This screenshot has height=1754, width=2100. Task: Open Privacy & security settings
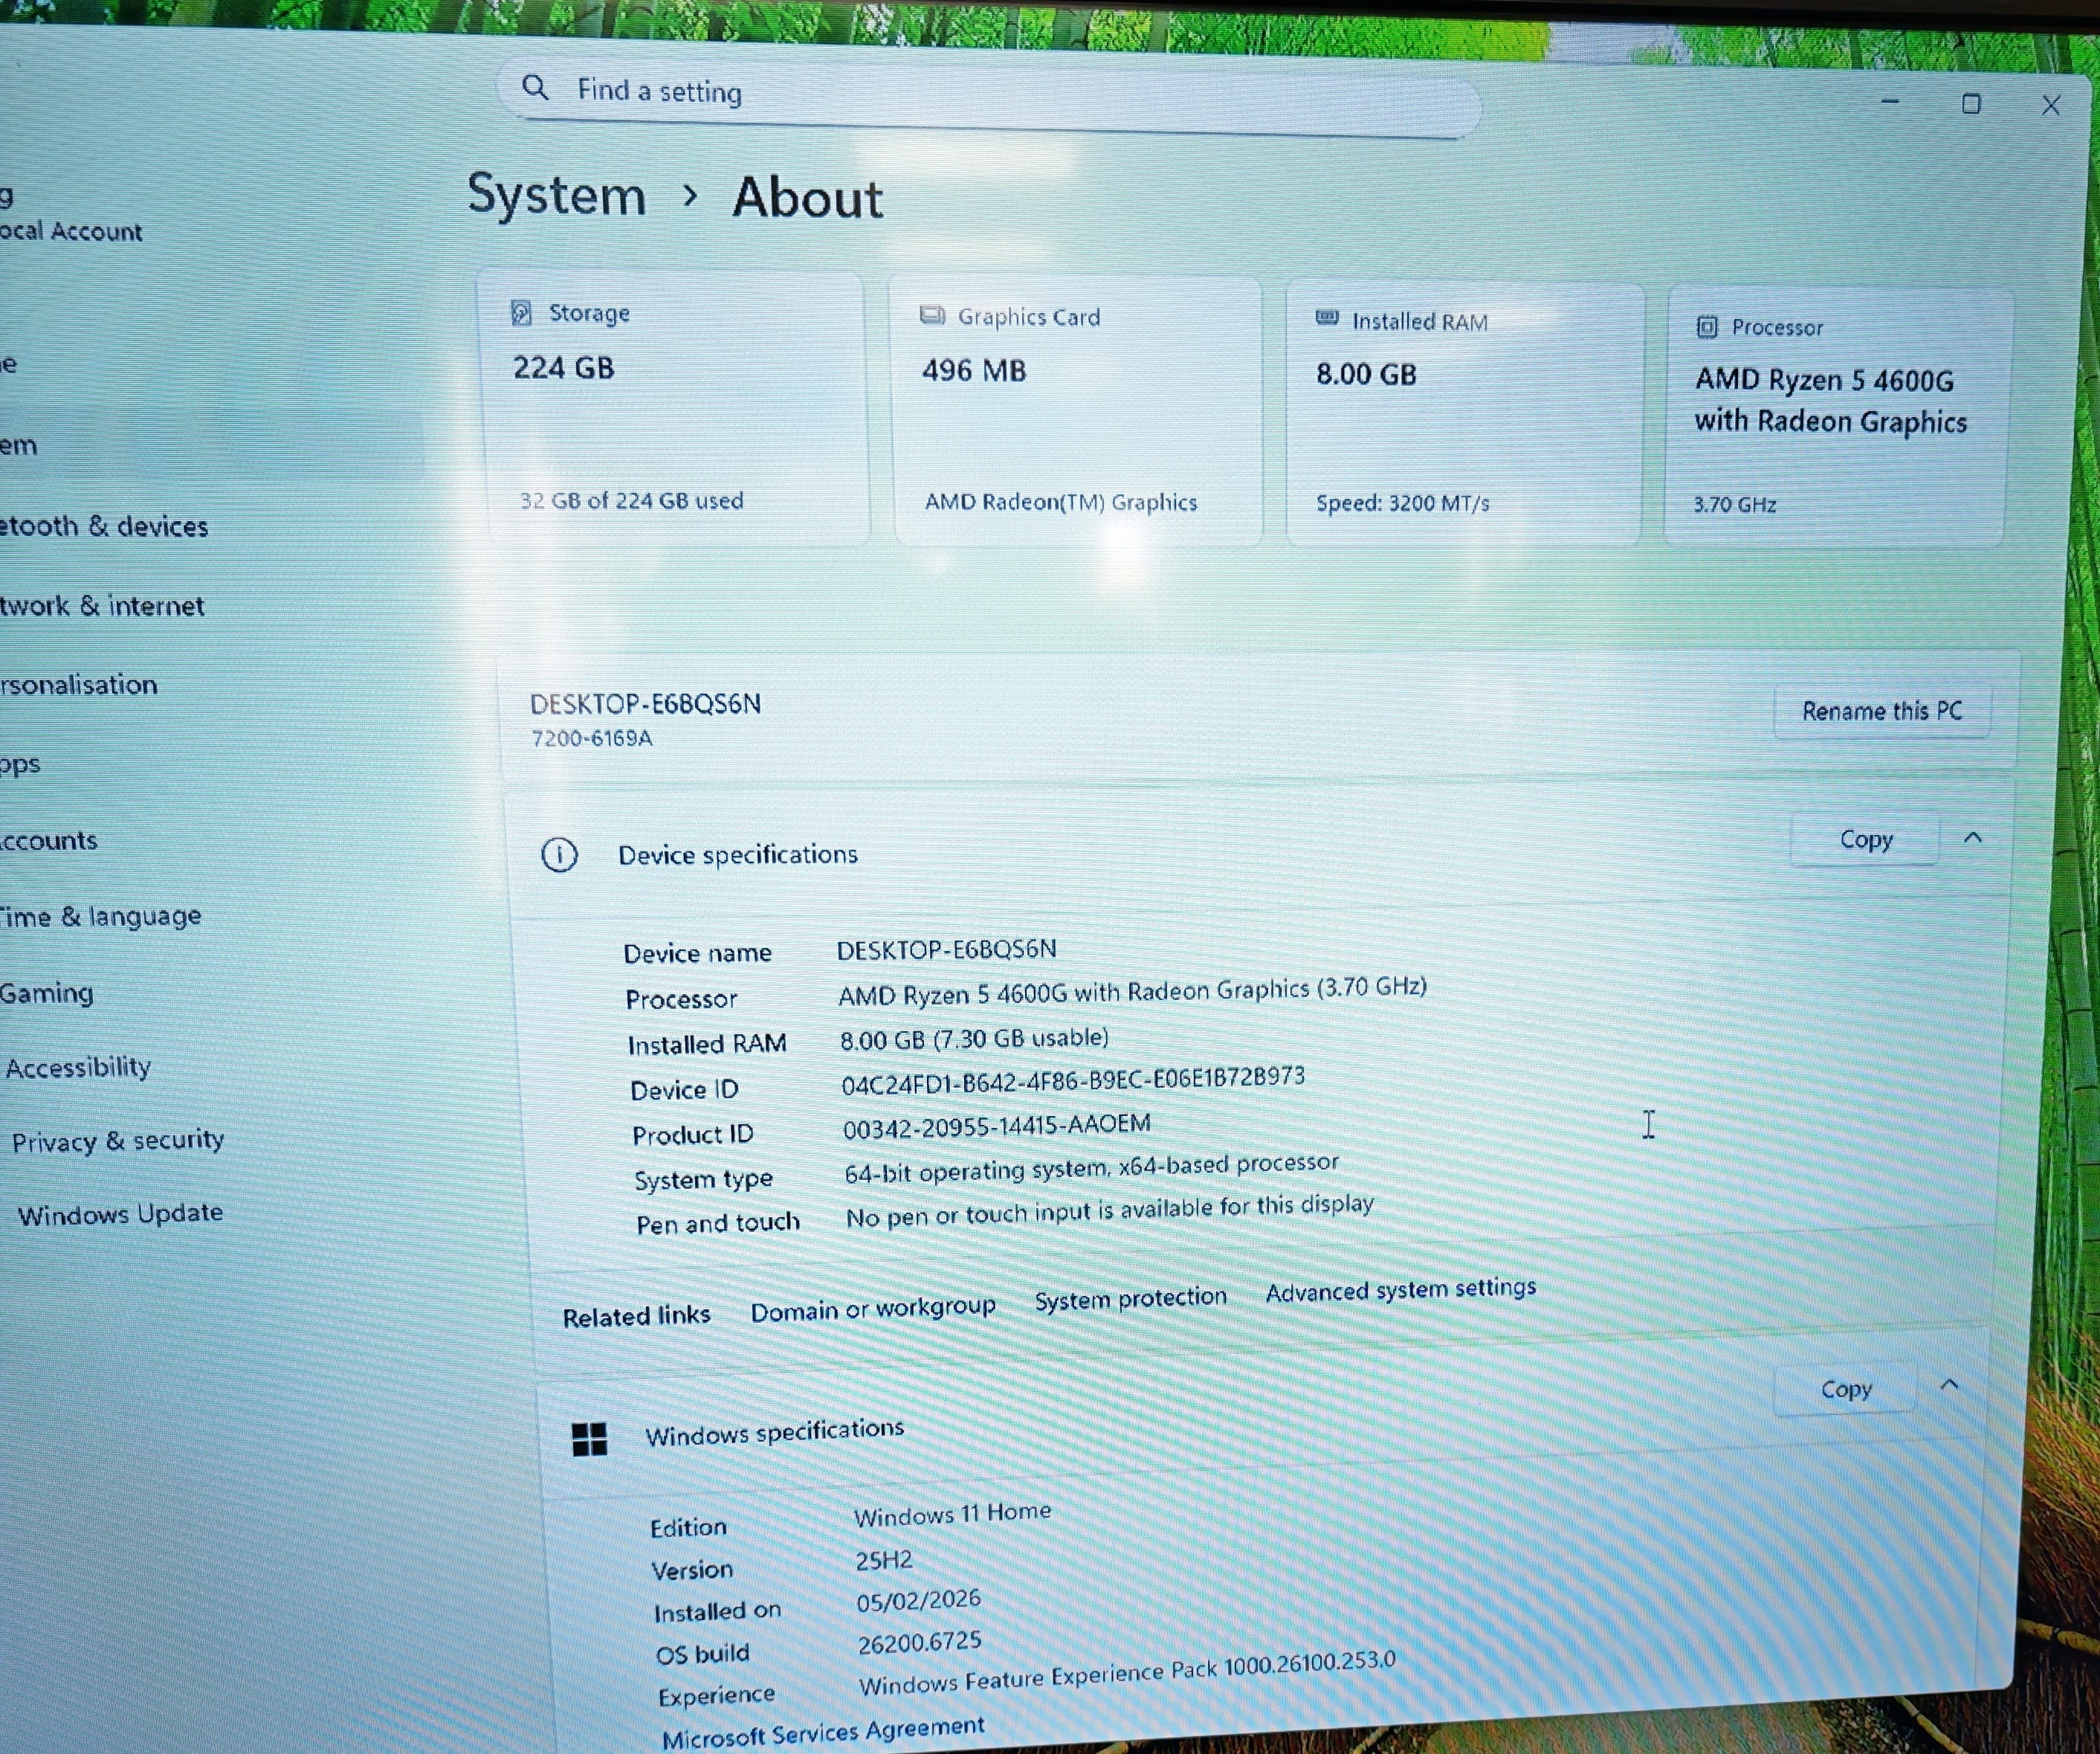click(x=117, y=1141)
